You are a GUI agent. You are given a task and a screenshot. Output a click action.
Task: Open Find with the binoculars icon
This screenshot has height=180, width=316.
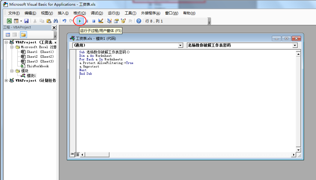[55, 21]
